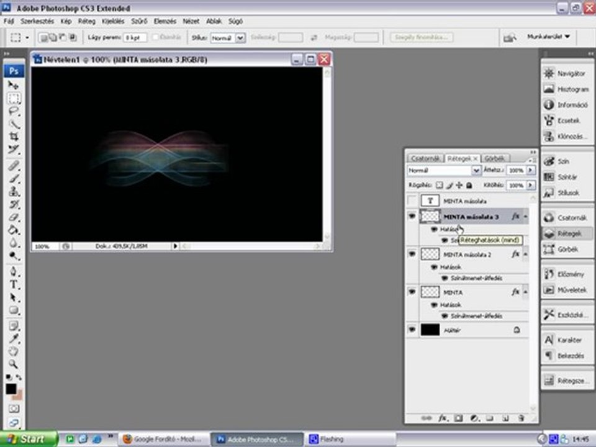Click Create new layer icon
The image size is (596, 447).
click(x=505, y=418)
